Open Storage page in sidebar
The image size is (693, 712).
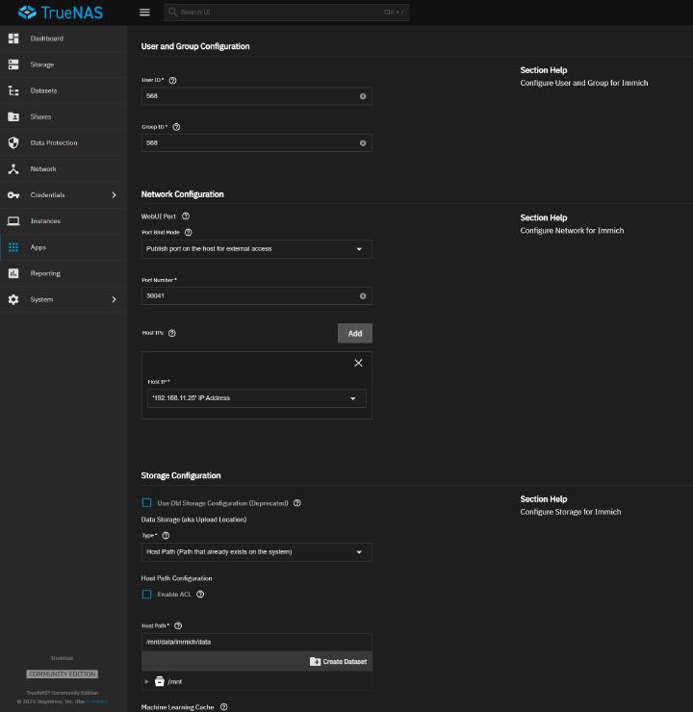[64, 64]
